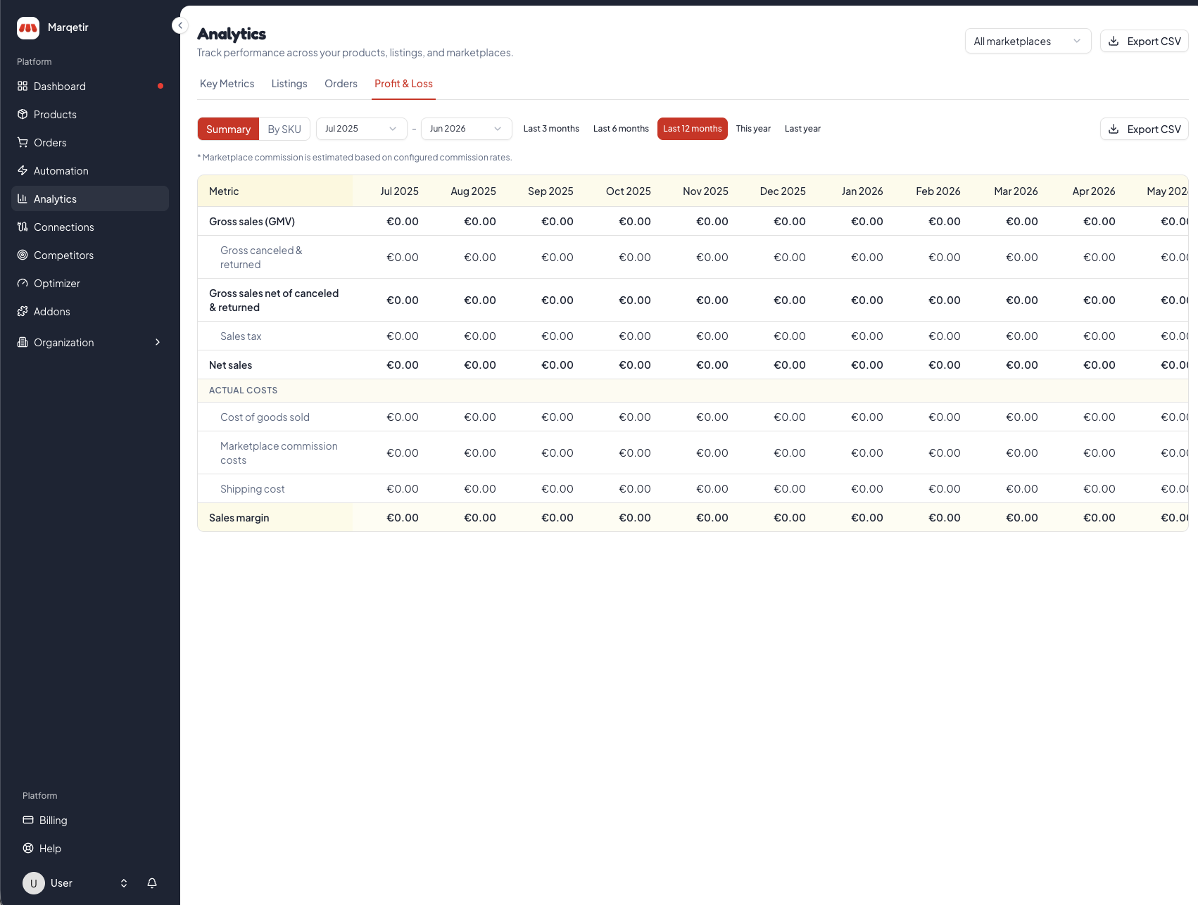Click the red Dashboard notification dot

(x=160, y=86)
